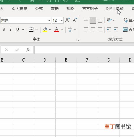This screenshot has width=134, height=137.
Task: Open the 页面布局 tab
Action: [x=20, y=9]
